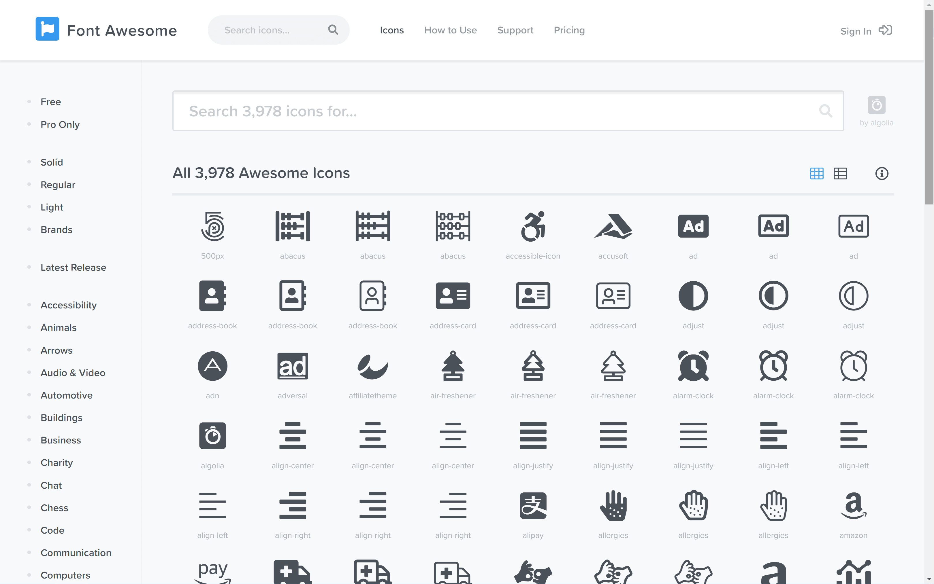Expand the Business category

tap(60, 440)
